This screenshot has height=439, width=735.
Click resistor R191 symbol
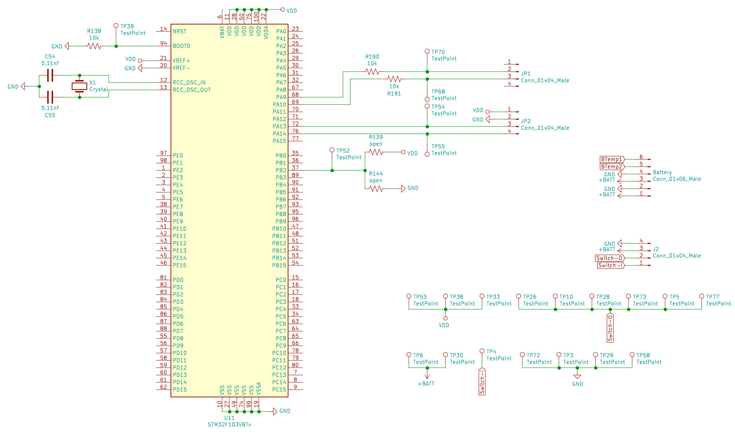pyautogui.click(x=394, y=79)
